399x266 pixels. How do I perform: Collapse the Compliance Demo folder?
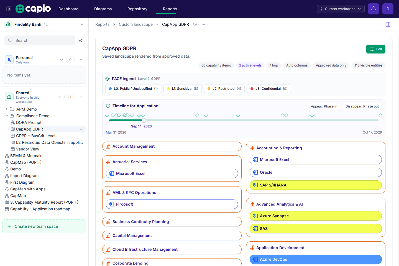coord(7,116)
